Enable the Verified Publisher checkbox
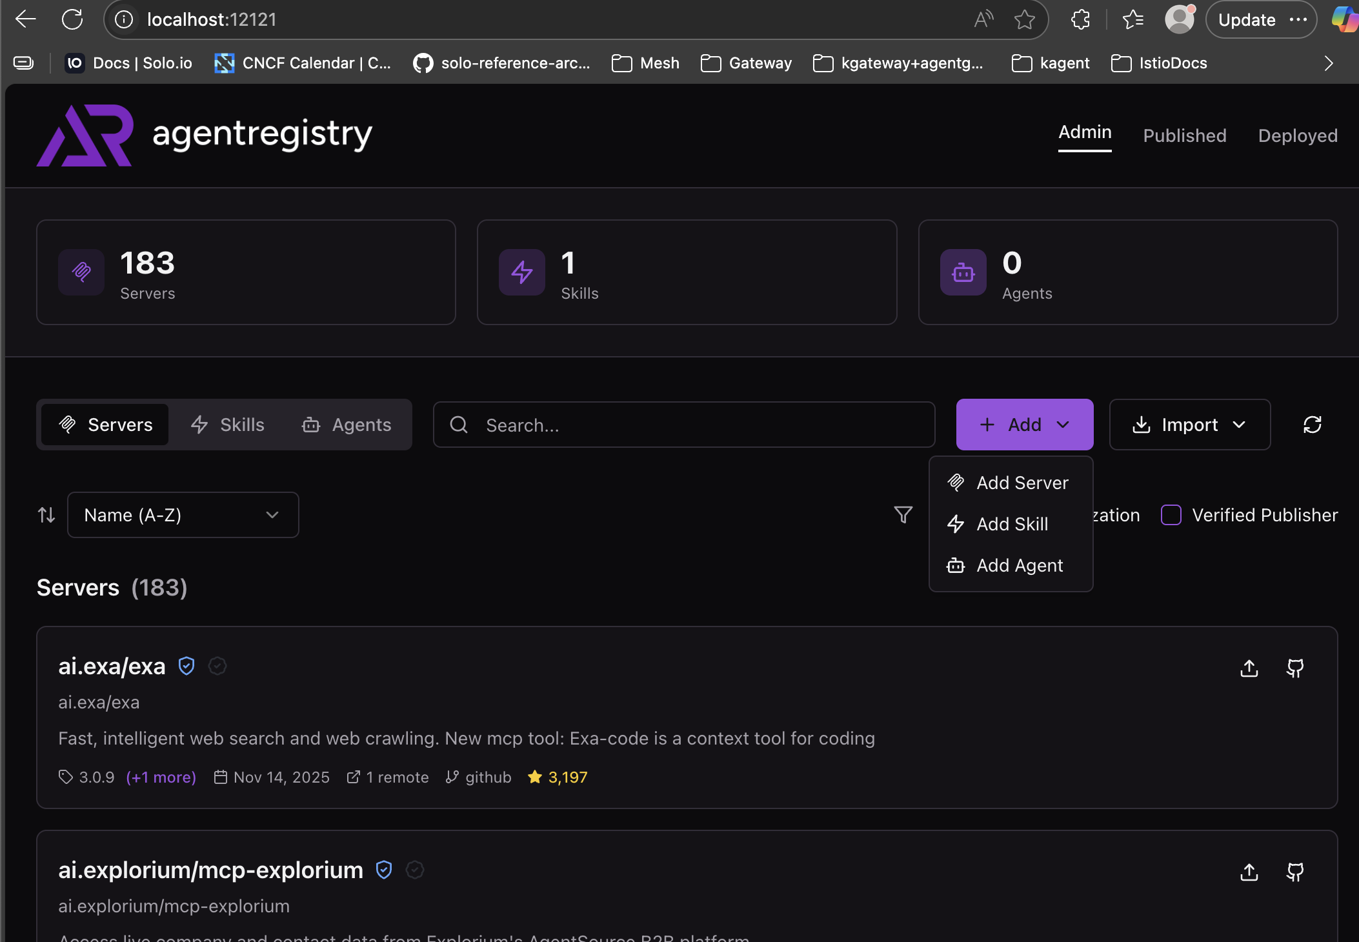Viewport: 1359px width, 942px height. click(1171, 515)
